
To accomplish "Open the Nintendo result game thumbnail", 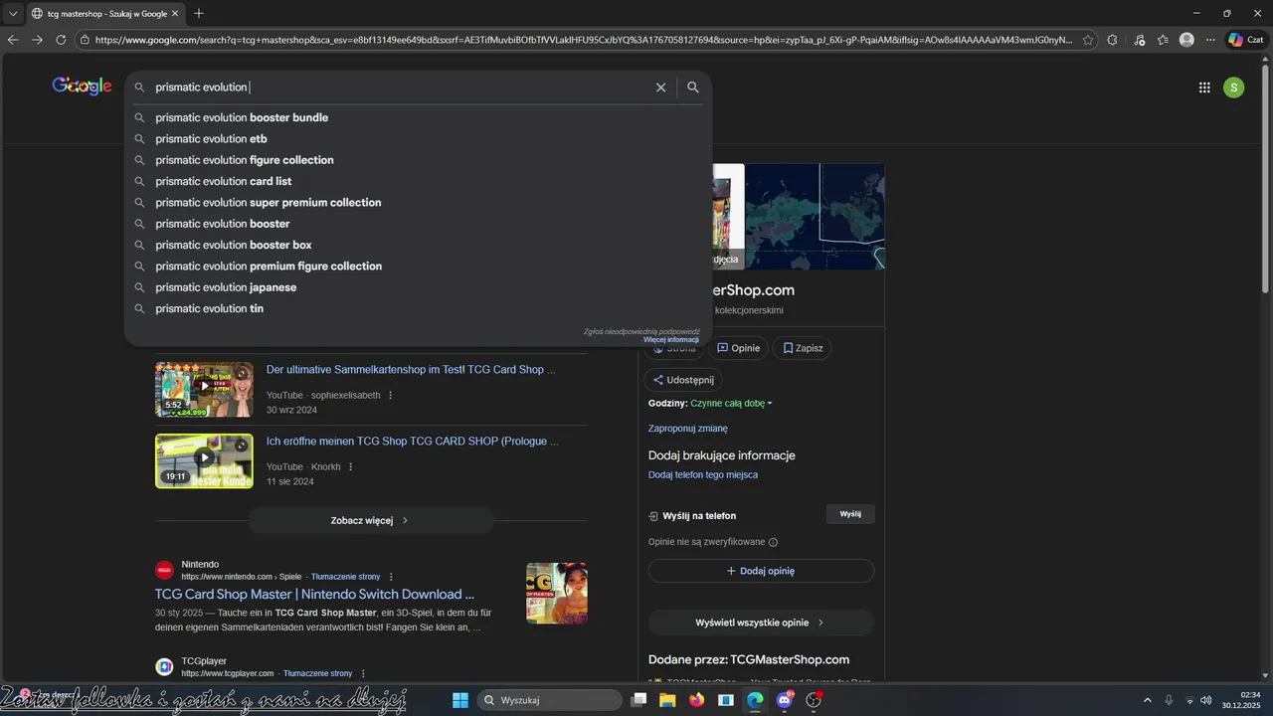I will click(x=557, y=594).
